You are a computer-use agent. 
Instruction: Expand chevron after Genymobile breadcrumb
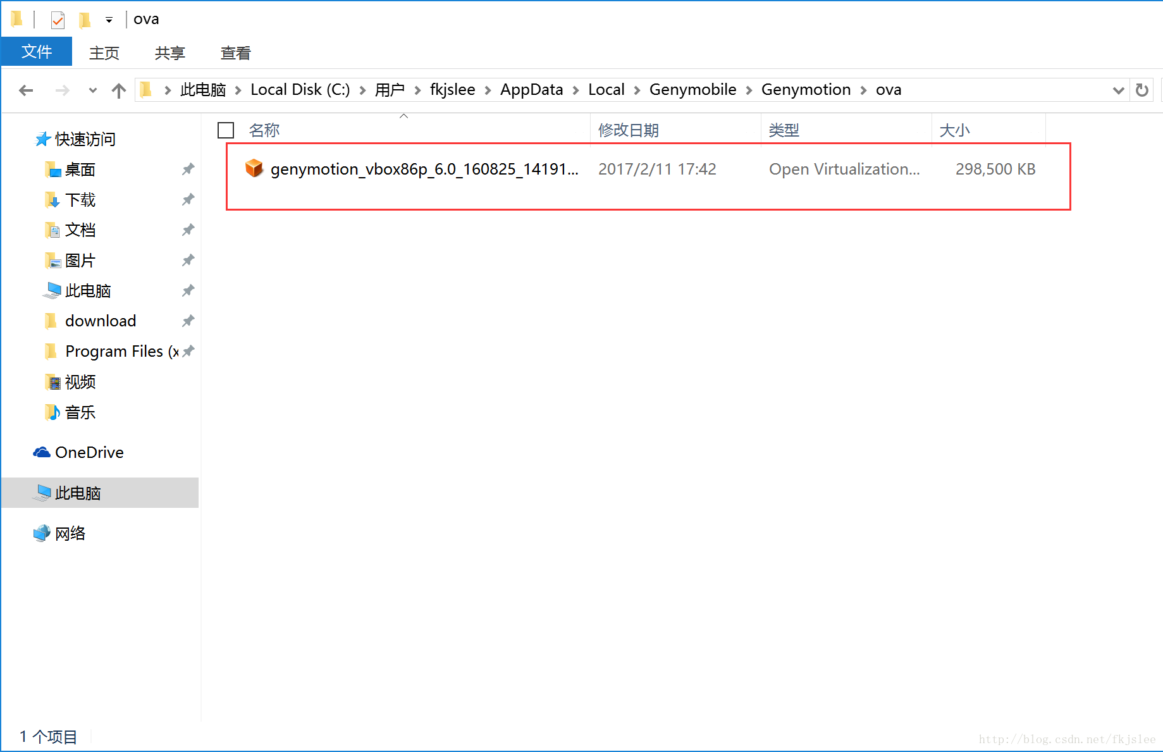click(x=749, y=91)
